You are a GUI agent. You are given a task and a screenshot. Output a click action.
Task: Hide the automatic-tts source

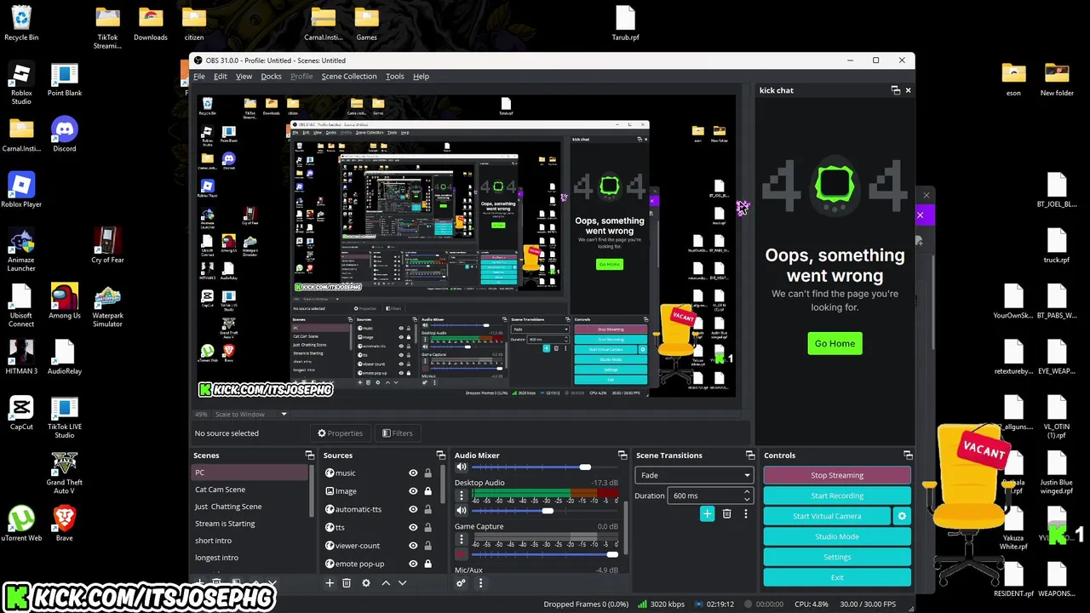pos(413,509)
